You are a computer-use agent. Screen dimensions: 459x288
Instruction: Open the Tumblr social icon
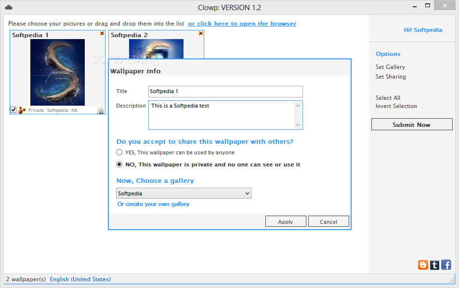click(x=434, y=265)
